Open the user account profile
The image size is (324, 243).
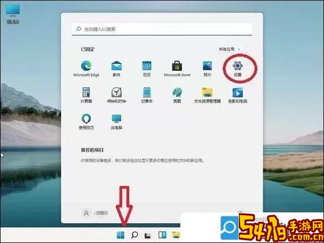coord(95,213)
